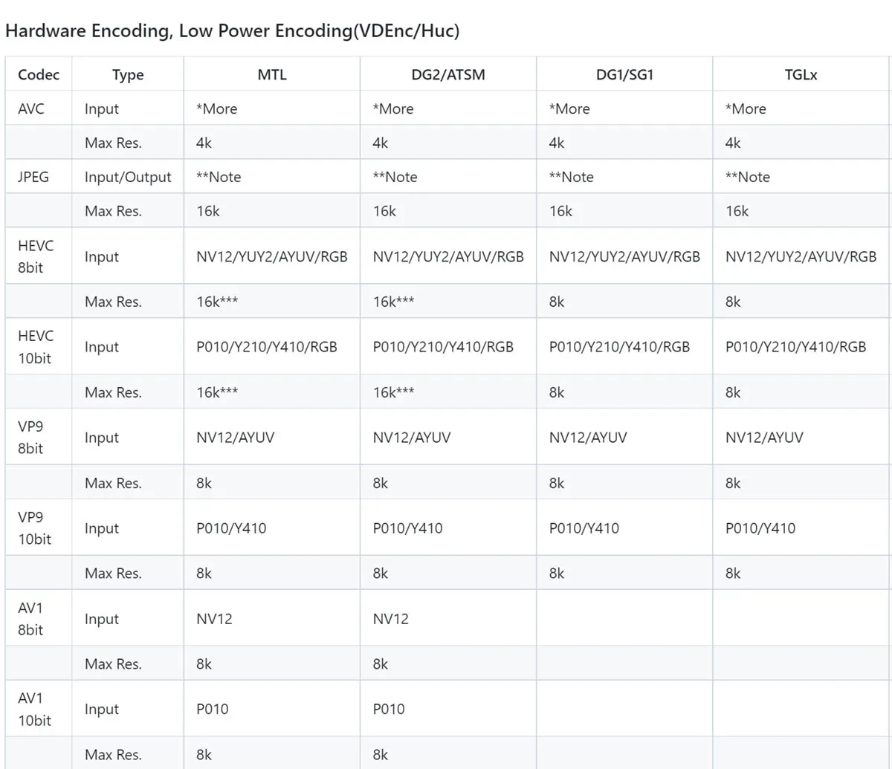
Task: Click *More in AVC MTL cell
Action: coord(217,108)
